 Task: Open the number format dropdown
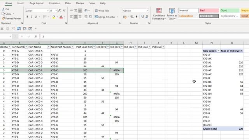[x=147, y=10]
